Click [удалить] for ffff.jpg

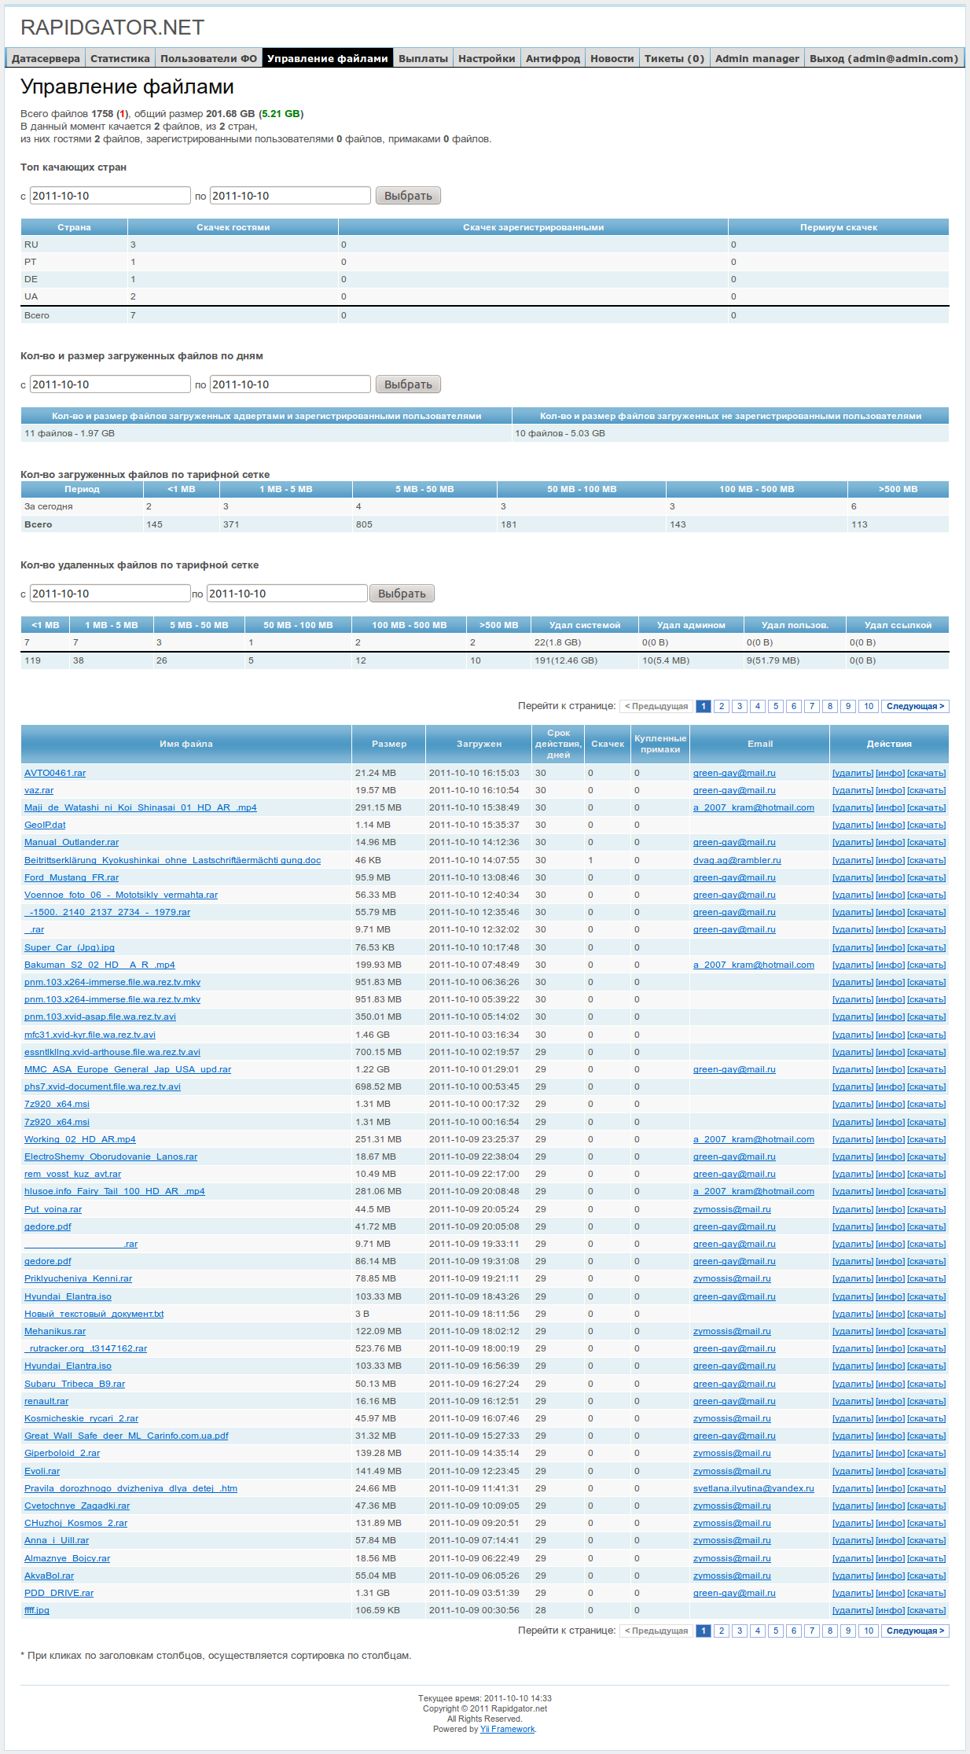pyautogui.click(x=853, y=1610)
